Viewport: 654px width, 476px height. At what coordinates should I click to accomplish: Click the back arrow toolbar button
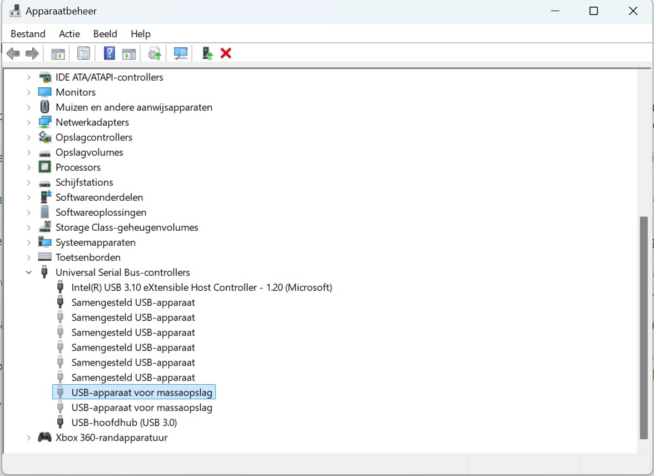13,53
